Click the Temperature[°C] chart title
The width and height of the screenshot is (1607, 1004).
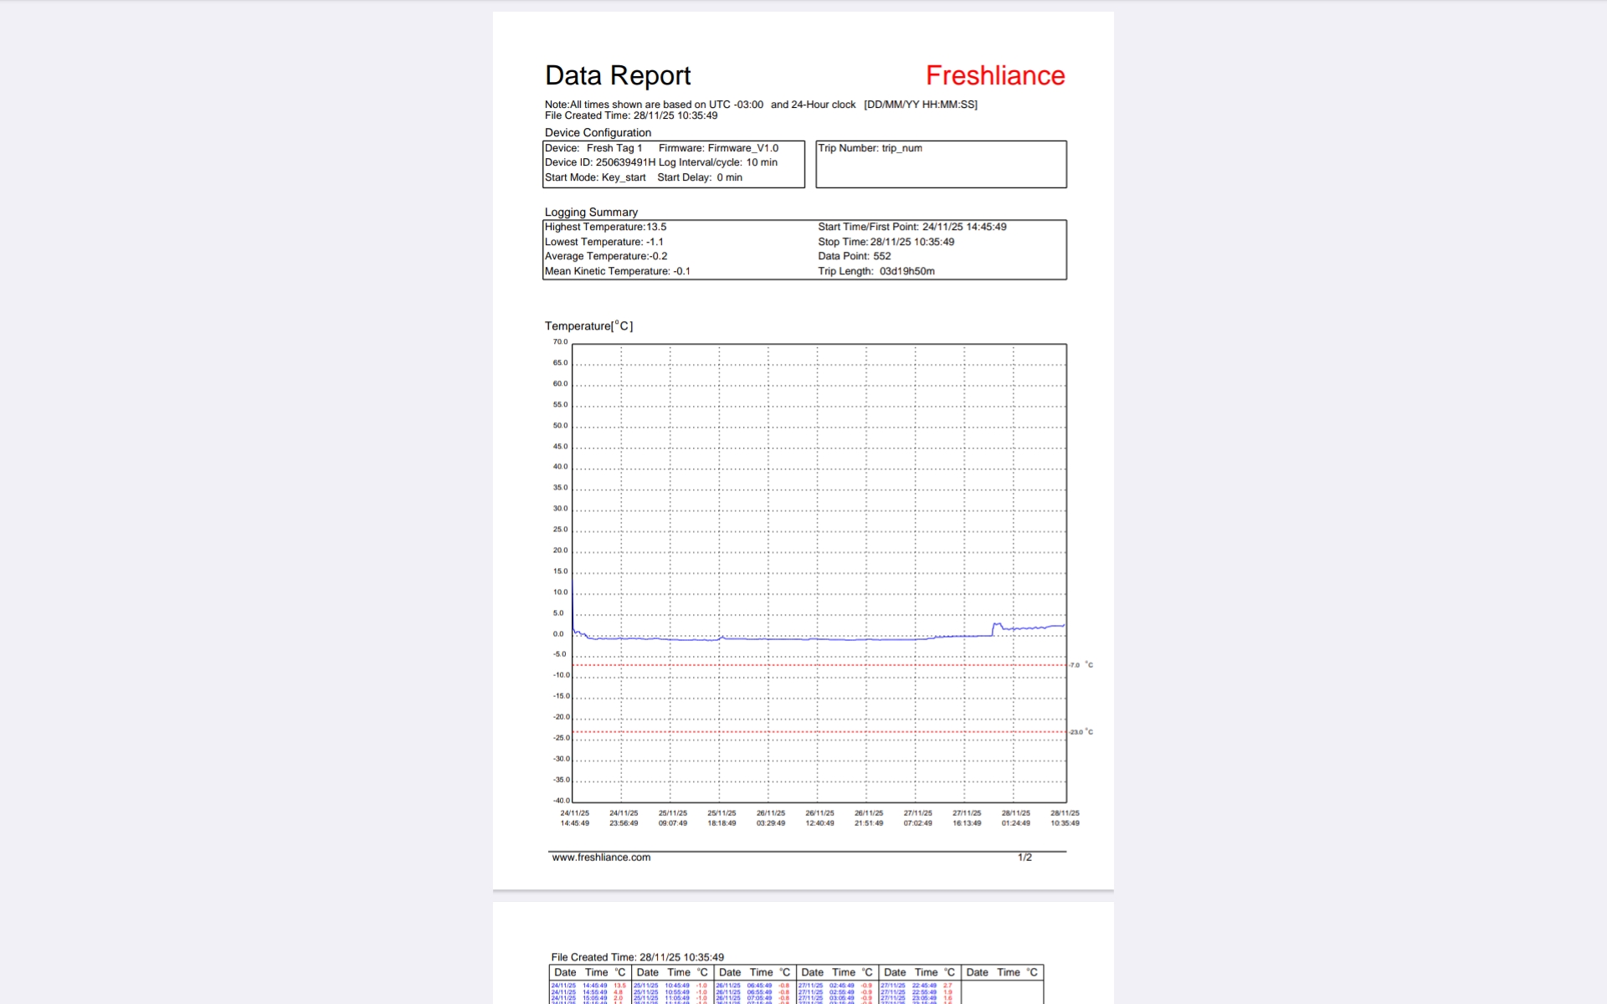click(x=588, y=326)
